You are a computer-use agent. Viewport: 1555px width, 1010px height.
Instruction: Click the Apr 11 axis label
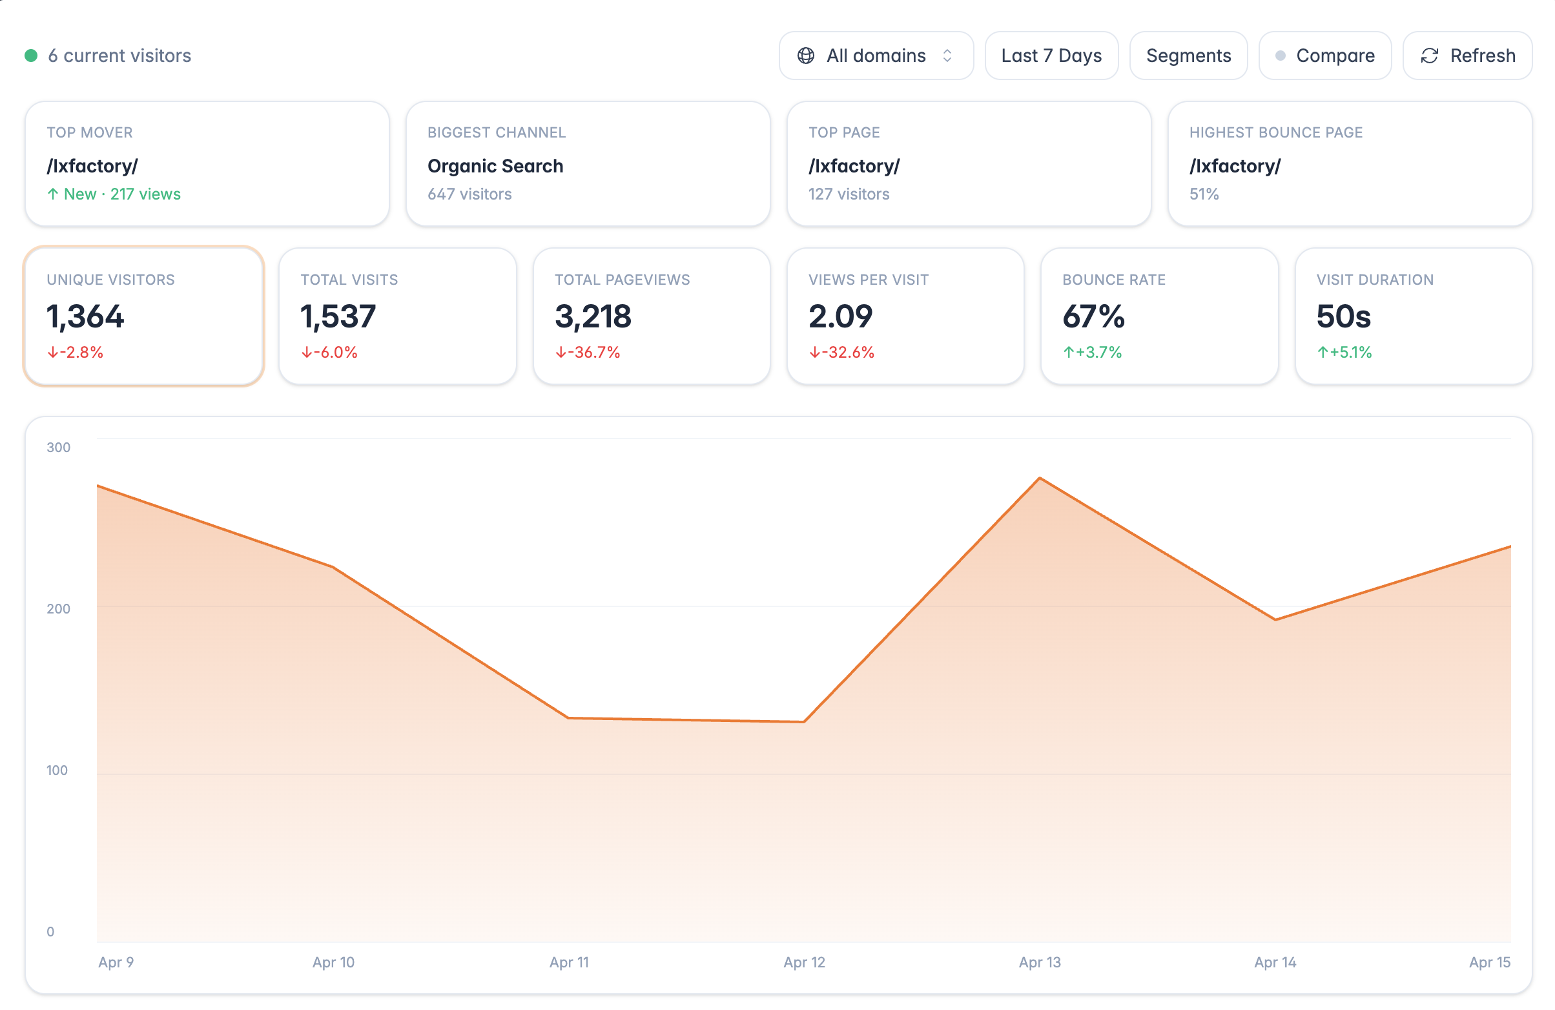pyautogui.click(x=569, y=962)
